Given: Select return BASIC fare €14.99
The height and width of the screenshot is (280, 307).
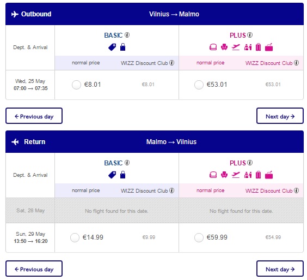Looking at the screenshot, I should [x=75, y=237].
